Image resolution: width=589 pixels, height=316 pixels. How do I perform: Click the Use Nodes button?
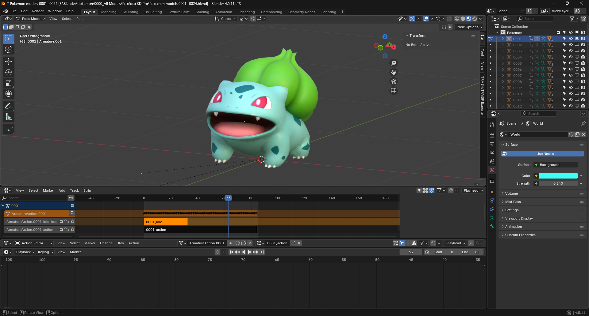[542, 154]
